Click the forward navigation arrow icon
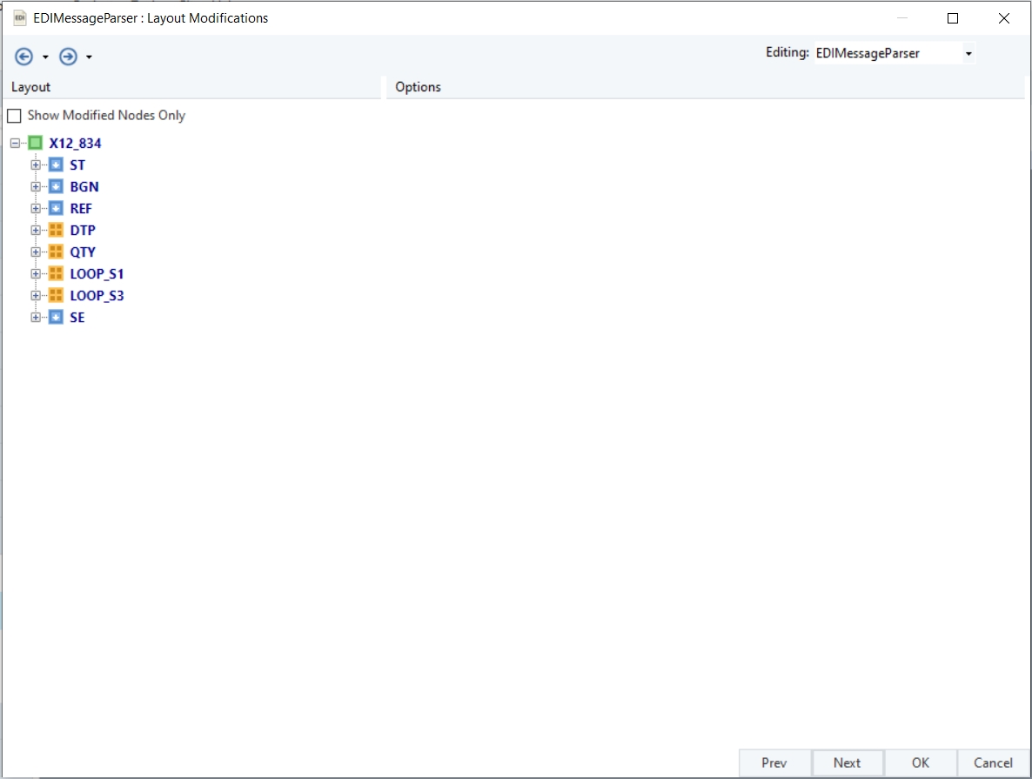1032x779 pixels. [x=68, y=57]
